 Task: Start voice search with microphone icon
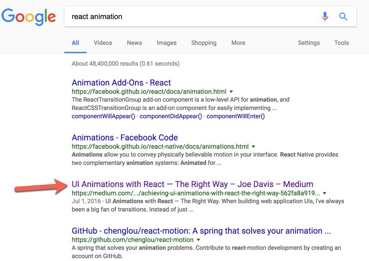click(x=325, y=16)
